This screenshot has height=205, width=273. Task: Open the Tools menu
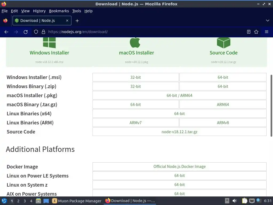pos(77,11)
